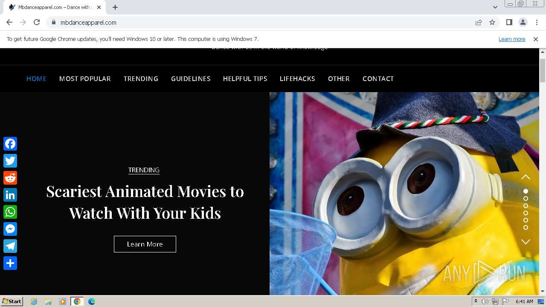Open volume control in tray

pyautogui.click(x=485, y=301)
